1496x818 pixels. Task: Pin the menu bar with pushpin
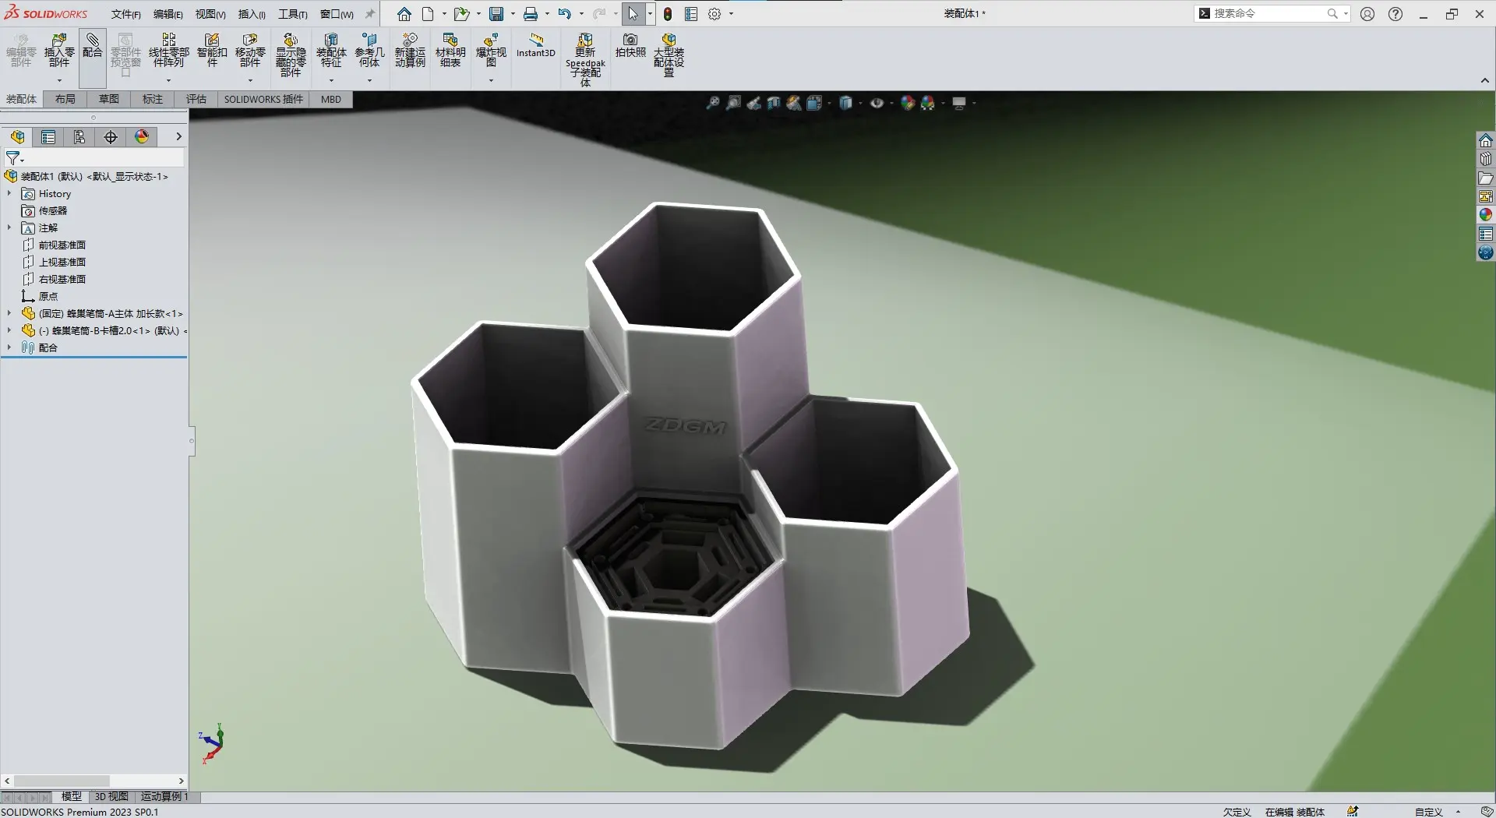point(370,14)
